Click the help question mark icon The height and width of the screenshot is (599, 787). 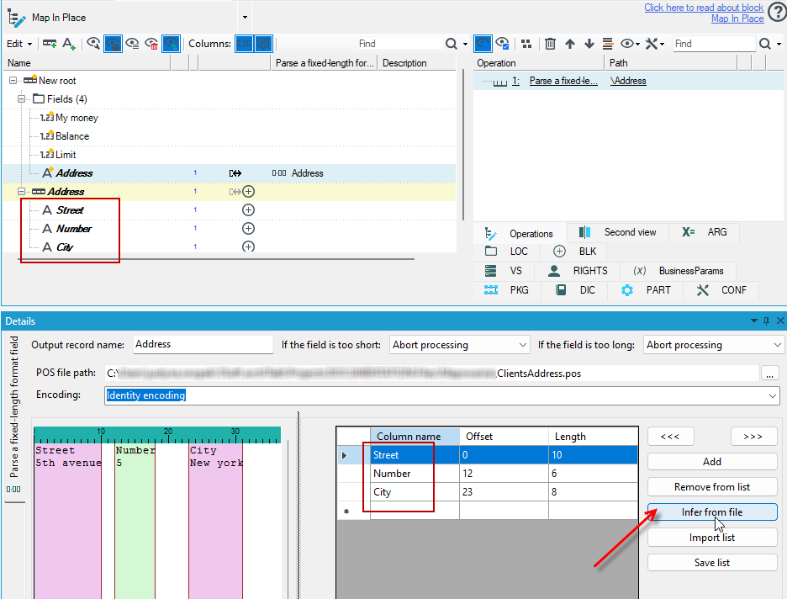coord(778,13)
